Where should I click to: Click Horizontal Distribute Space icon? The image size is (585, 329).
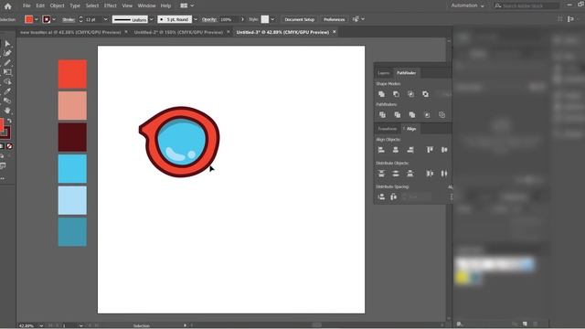click(x=393, y=196)
